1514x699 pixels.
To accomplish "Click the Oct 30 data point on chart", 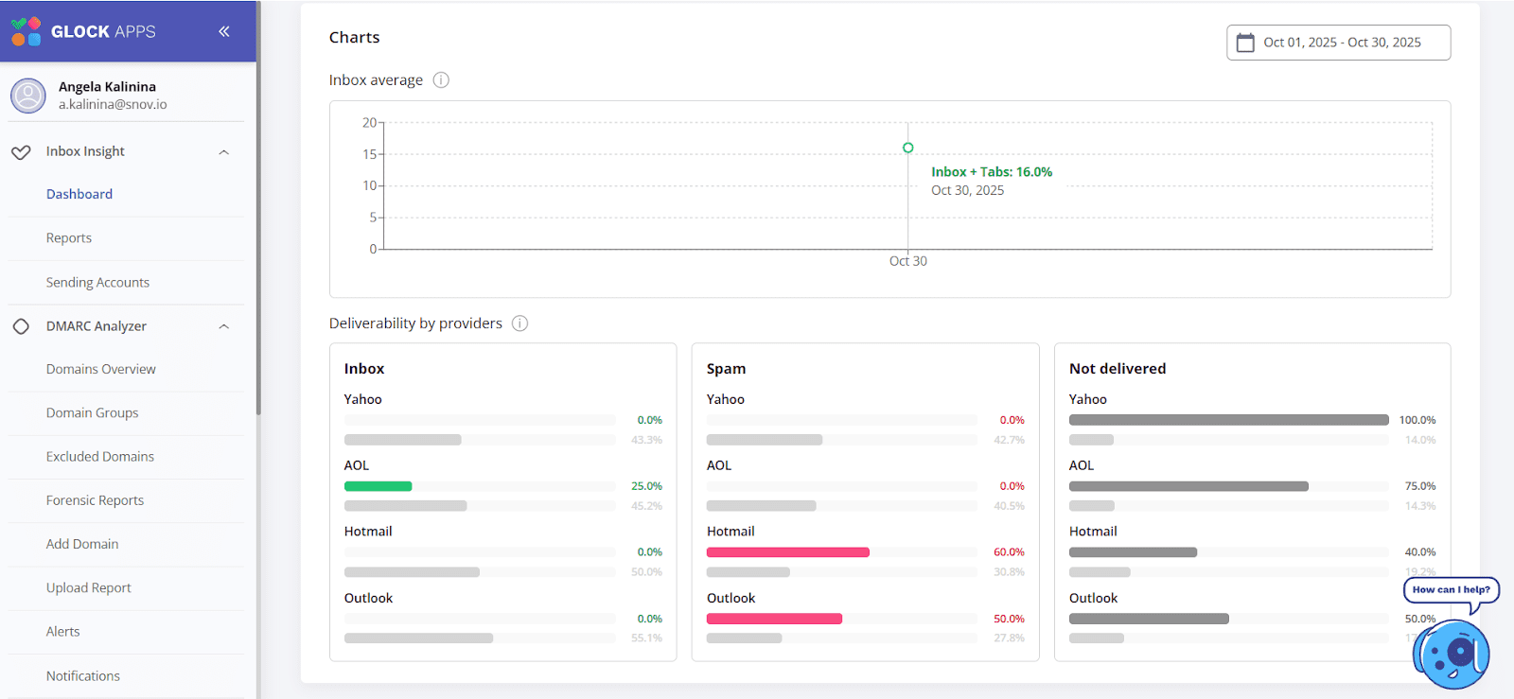I will pyautogui.click(x=907, y=148).
